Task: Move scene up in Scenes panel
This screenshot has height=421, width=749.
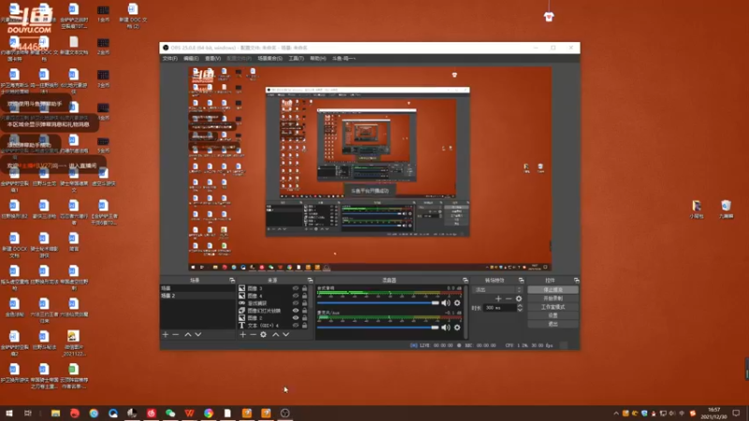Action: point(188,335)
